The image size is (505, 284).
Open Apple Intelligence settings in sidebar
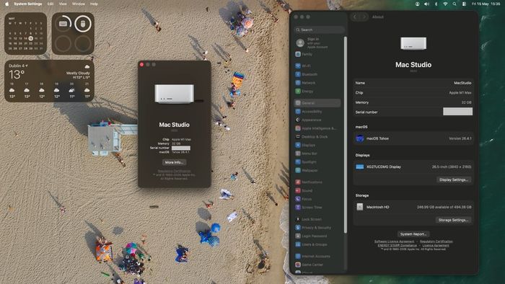point(317,128)
